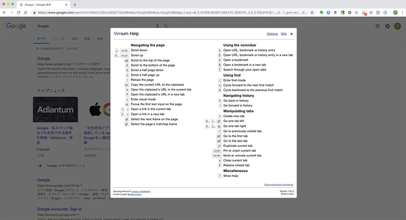Click the 'Restore closed tab' text
The height and width of the screenshot is (220, 406).
[x=236, y=165]
